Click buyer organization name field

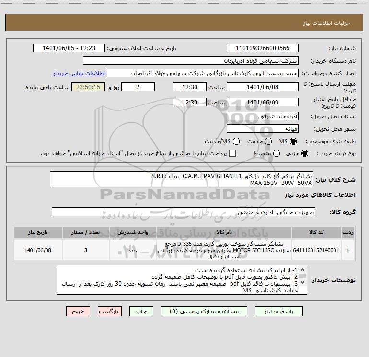coord(191,61)
